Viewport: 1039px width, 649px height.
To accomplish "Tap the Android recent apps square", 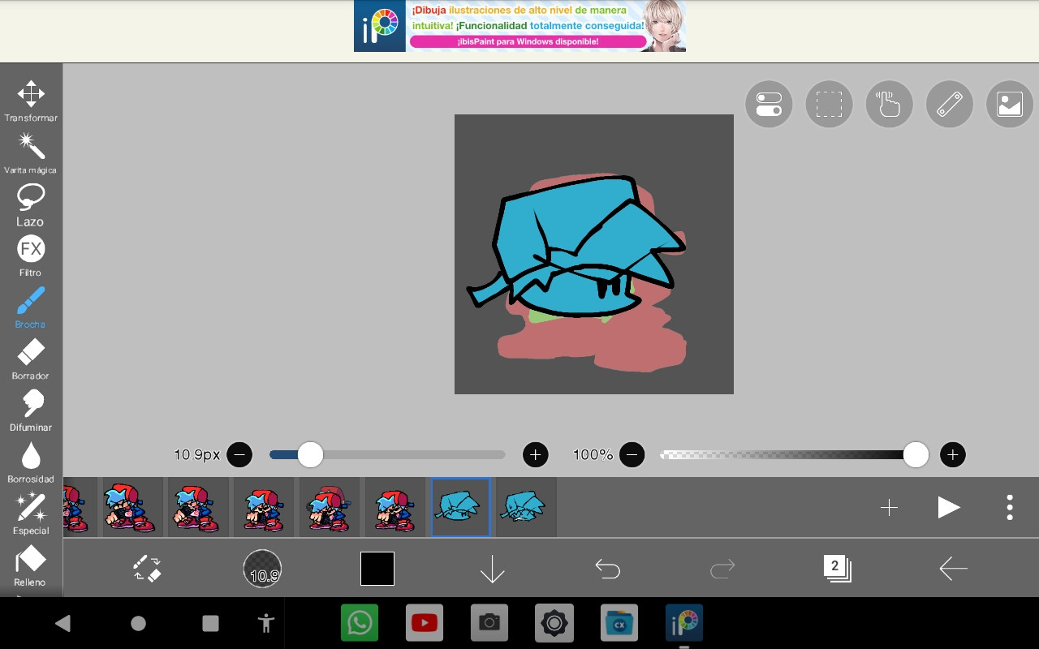I will 210,623.
